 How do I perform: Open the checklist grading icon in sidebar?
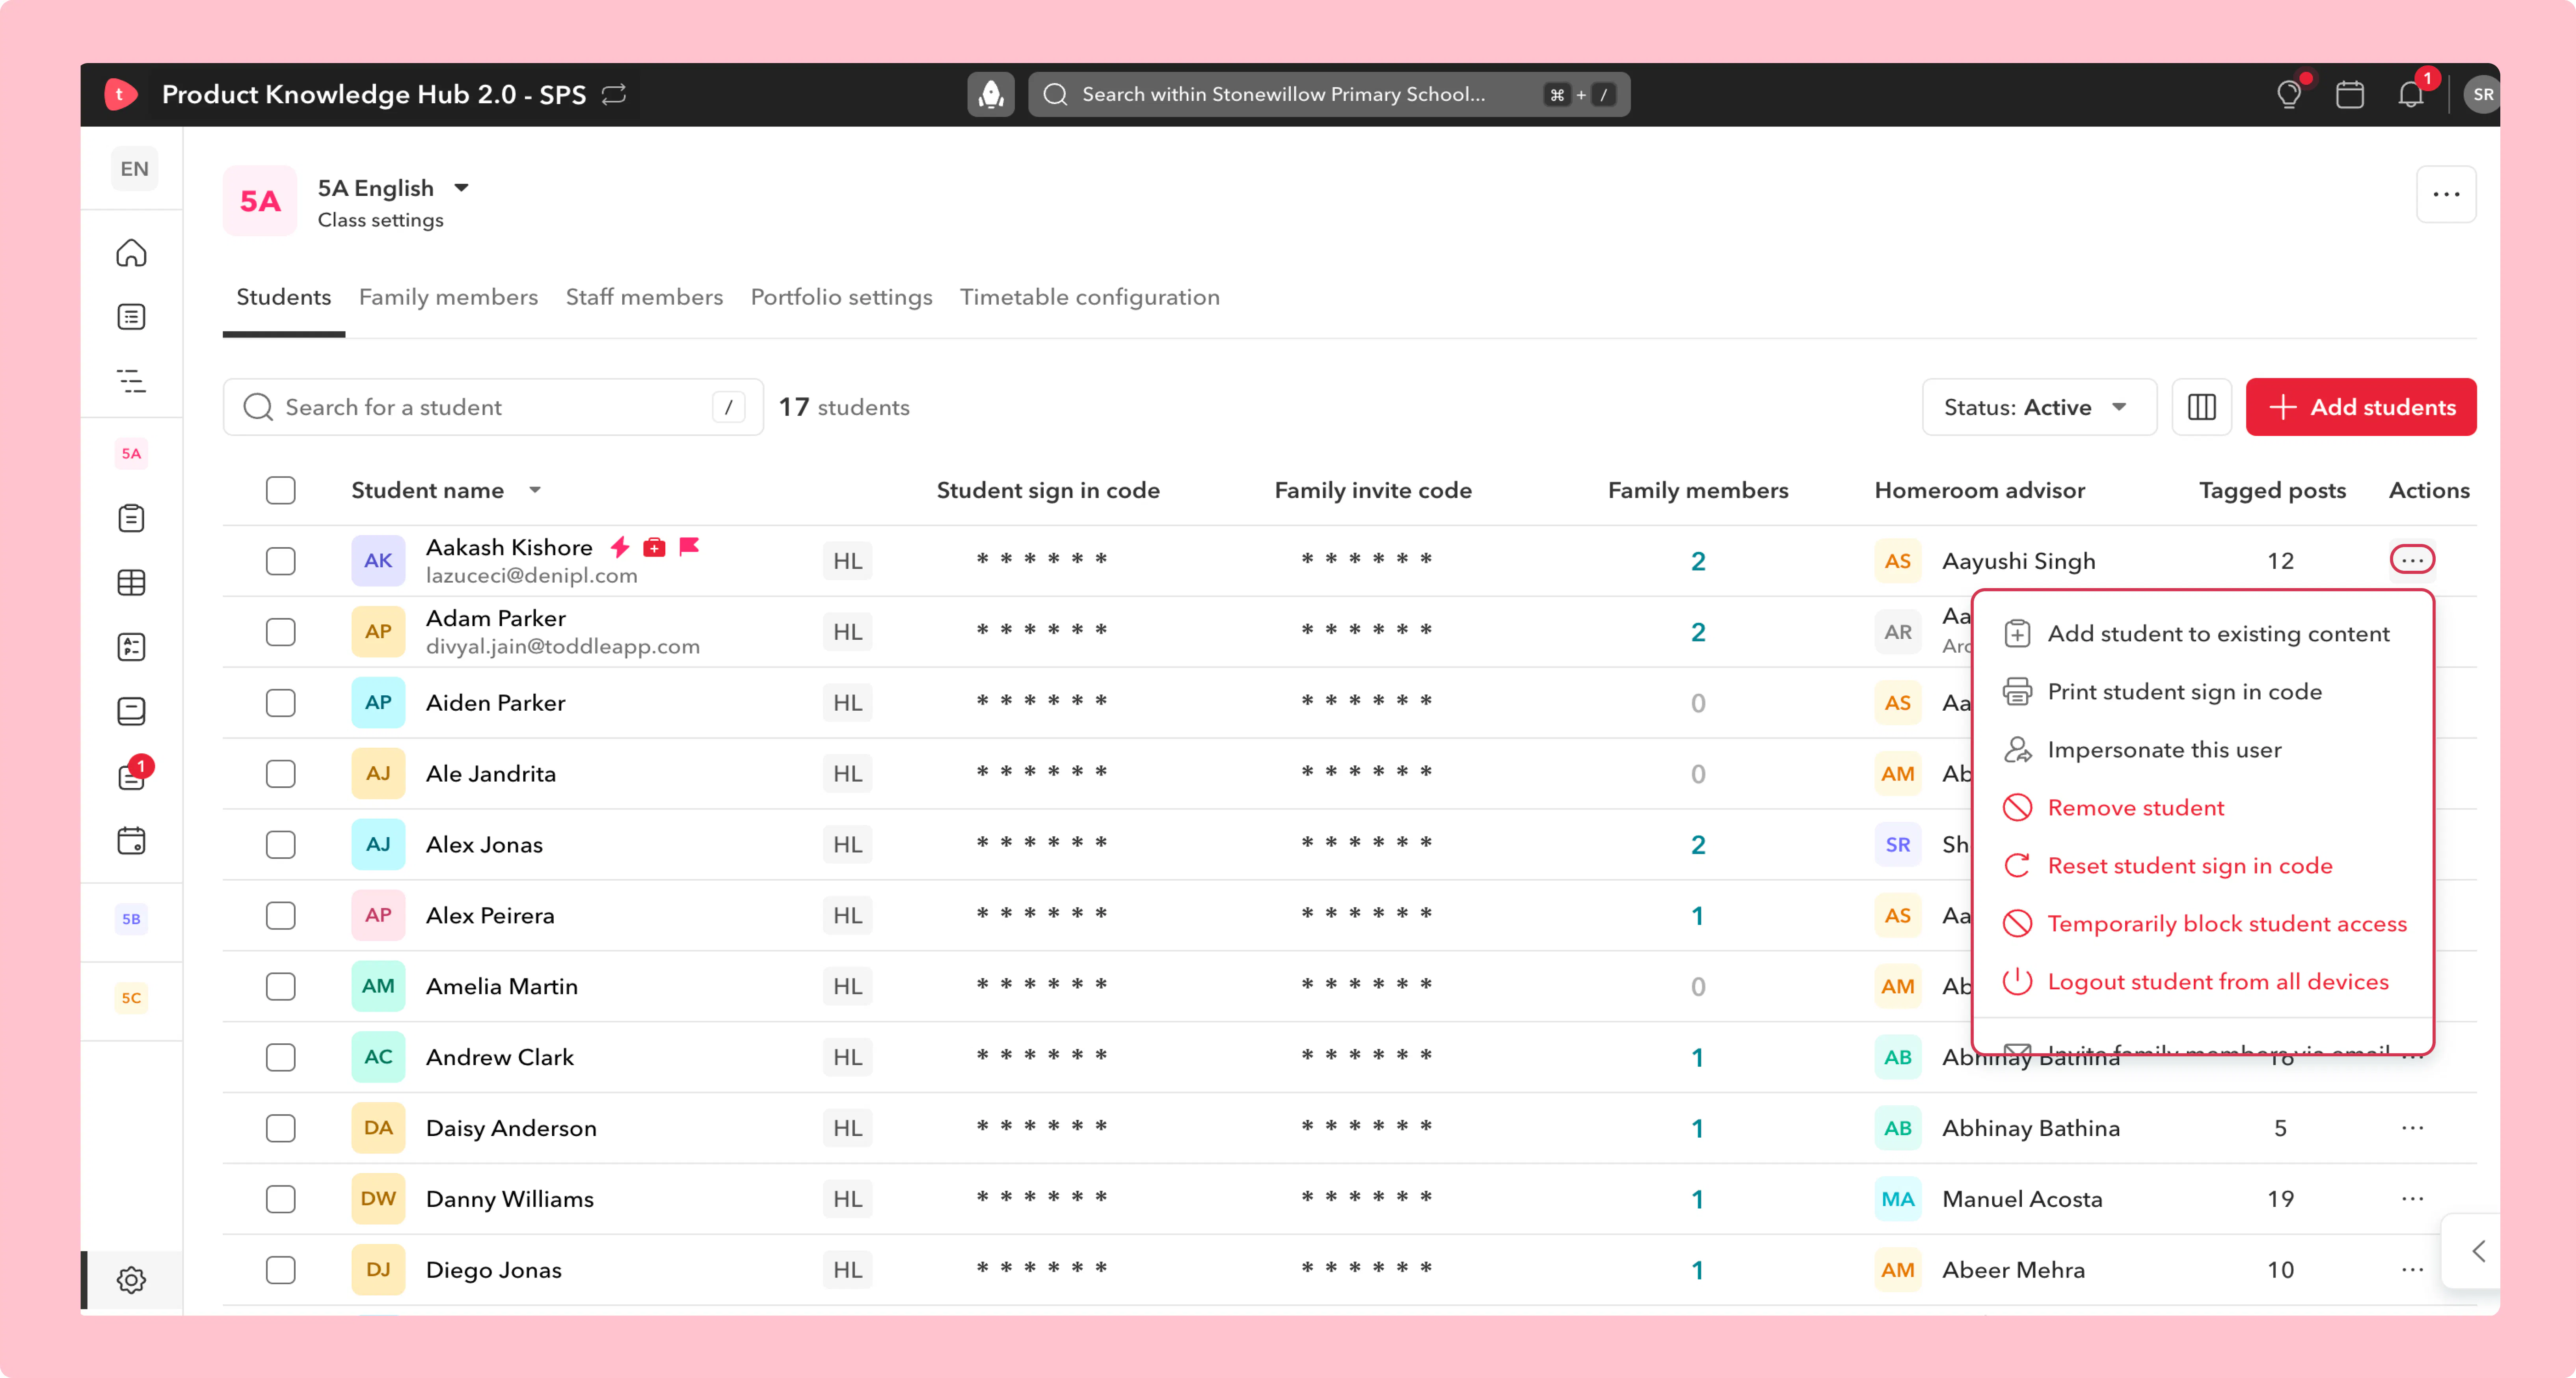[x=131, y=647]
